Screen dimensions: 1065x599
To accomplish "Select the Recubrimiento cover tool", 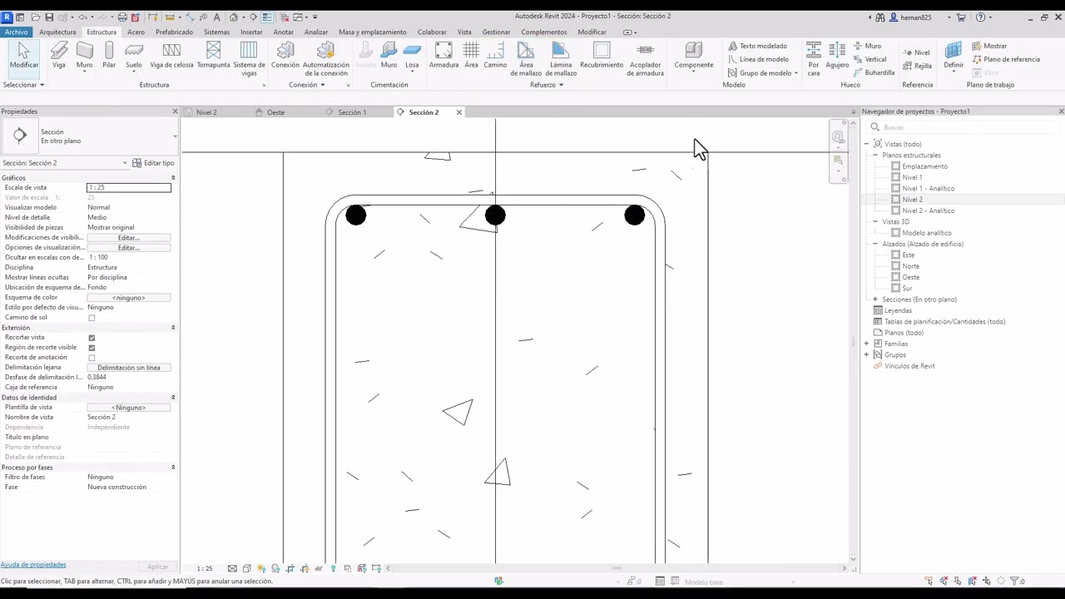I will tap(602, 56).
